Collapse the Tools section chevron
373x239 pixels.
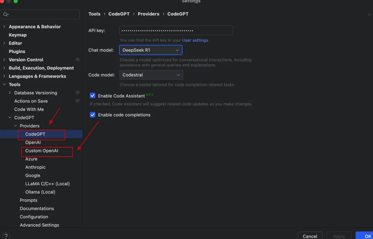[4, 84]
